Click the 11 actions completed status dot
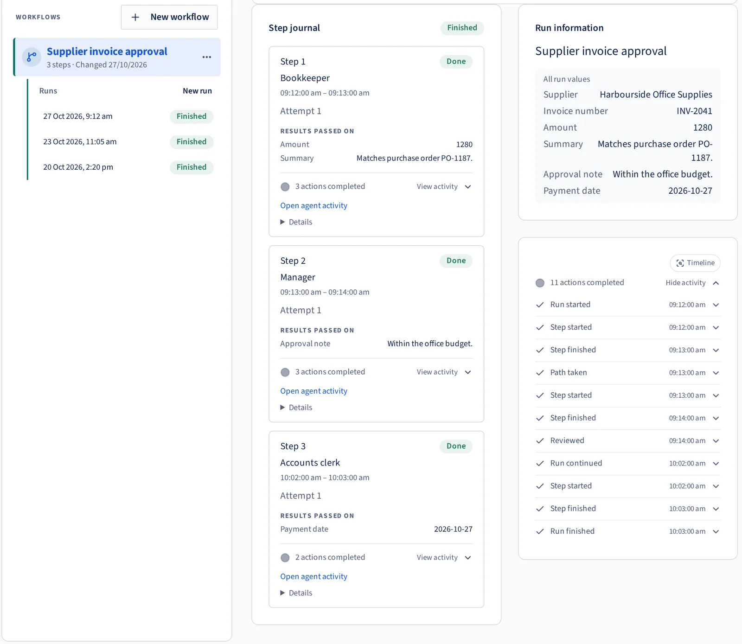Screen dimensions: 742x644 540,283
